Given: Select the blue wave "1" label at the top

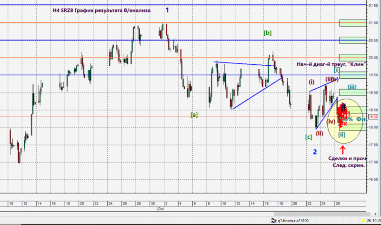Looking at the screenshot, I should pos(167,10).
